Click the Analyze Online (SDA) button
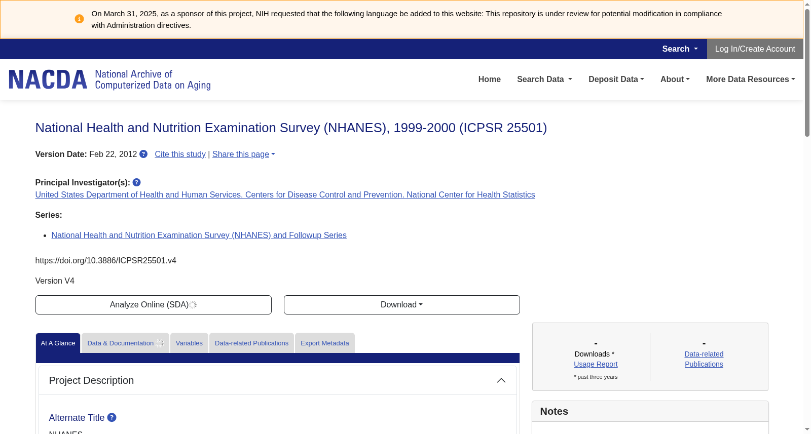 (x=154, y=305)
